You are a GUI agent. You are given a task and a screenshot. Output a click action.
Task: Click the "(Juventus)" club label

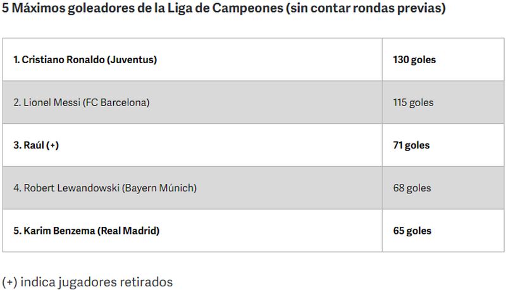pyautogui.click(x=132, y=59)
